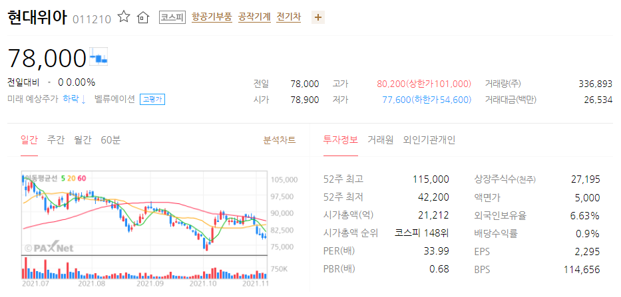621x297 pixels.
Task: Click the 시가총액 value 21,212
Action: point(434,215)
